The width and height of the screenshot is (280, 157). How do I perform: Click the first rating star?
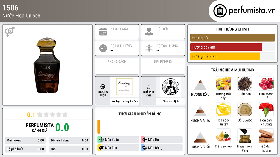pyautogui.click(x=40, y=114)
